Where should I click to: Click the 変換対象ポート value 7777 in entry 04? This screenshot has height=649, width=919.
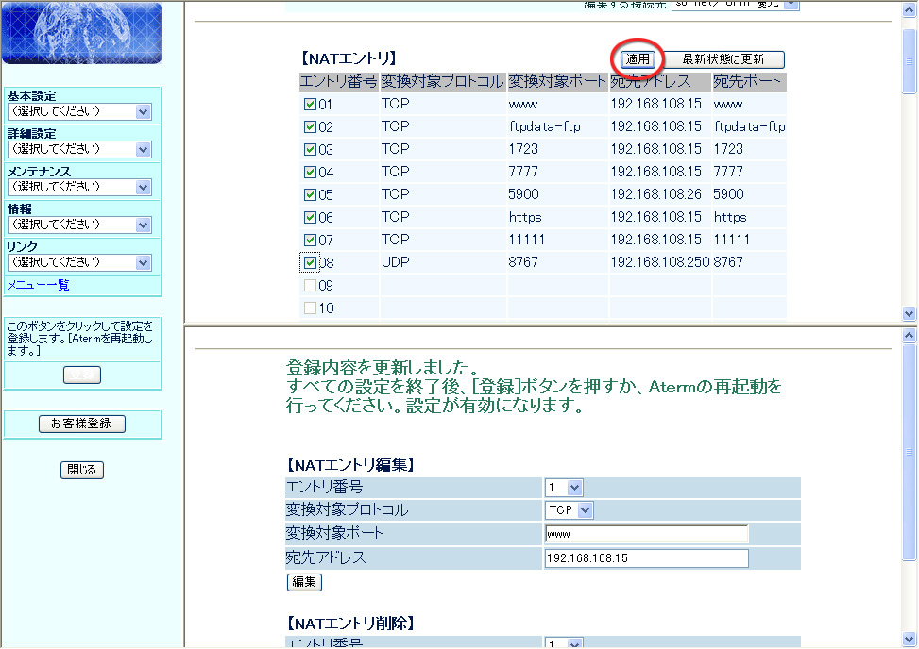coord(523,172)
